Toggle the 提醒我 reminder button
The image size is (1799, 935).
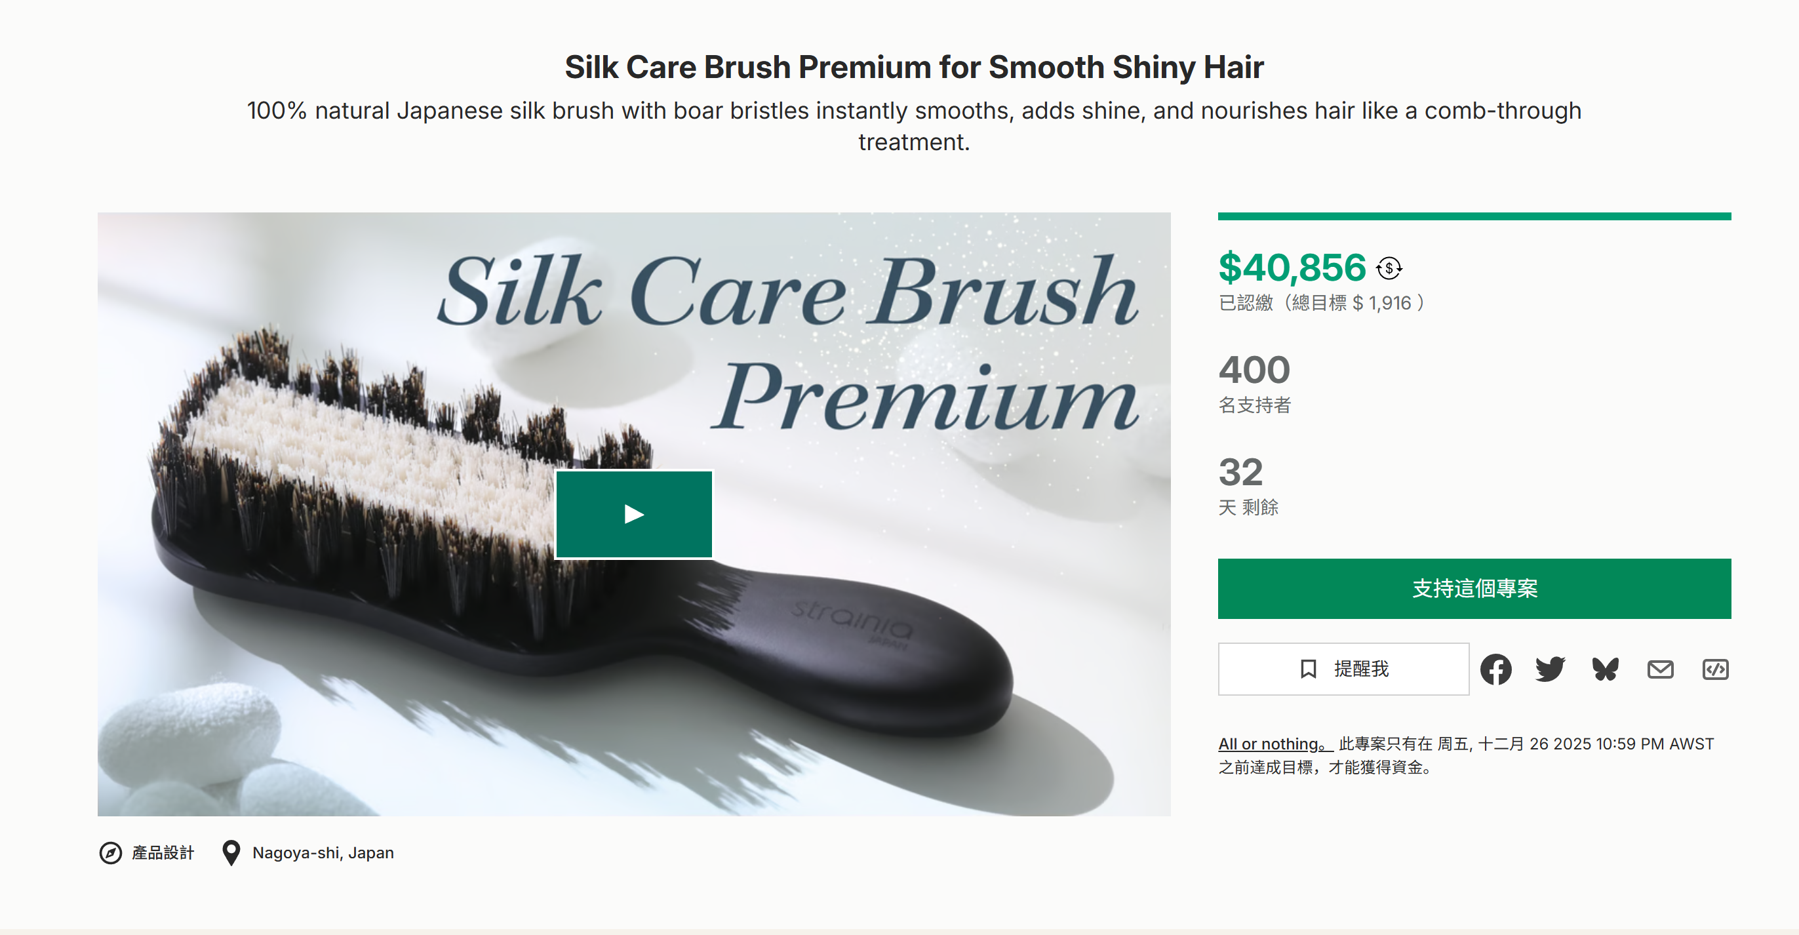point(1343,668)
